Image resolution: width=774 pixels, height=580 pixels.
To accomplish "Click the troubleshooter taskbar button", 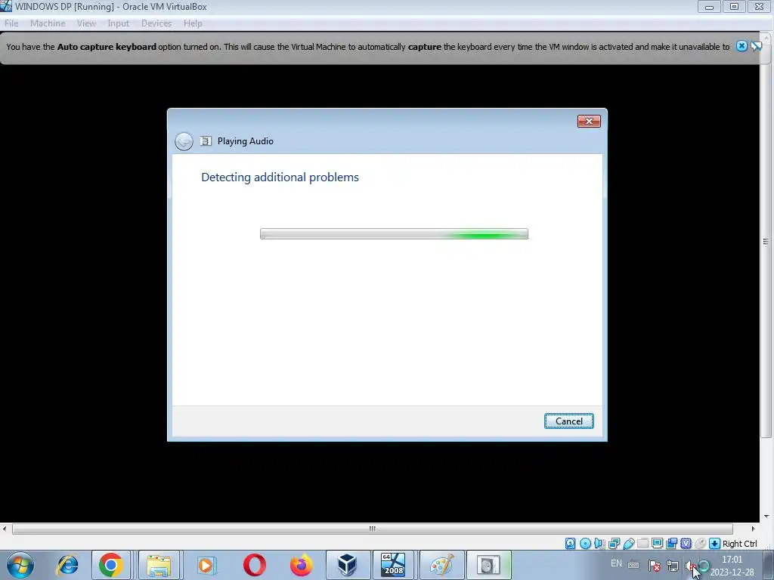I will point(488,565).
